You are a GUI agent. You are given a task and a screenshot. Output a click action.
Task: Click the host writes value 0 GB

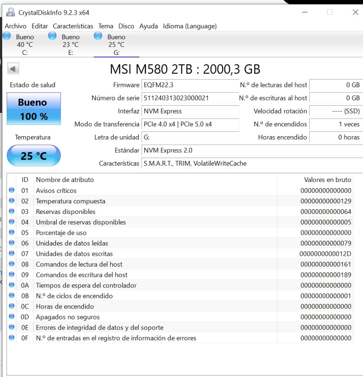click(336, 98)
